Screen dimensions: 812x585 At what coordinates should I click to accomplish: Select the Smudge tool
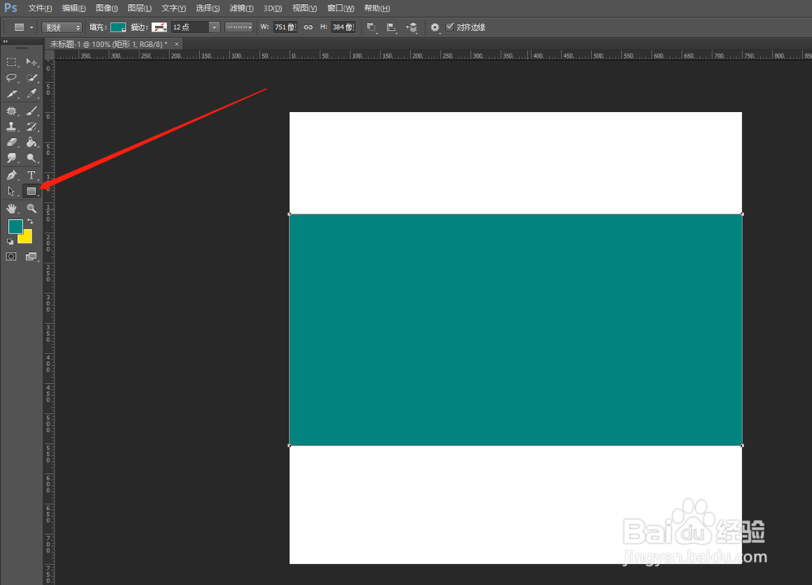pos(11,158)
